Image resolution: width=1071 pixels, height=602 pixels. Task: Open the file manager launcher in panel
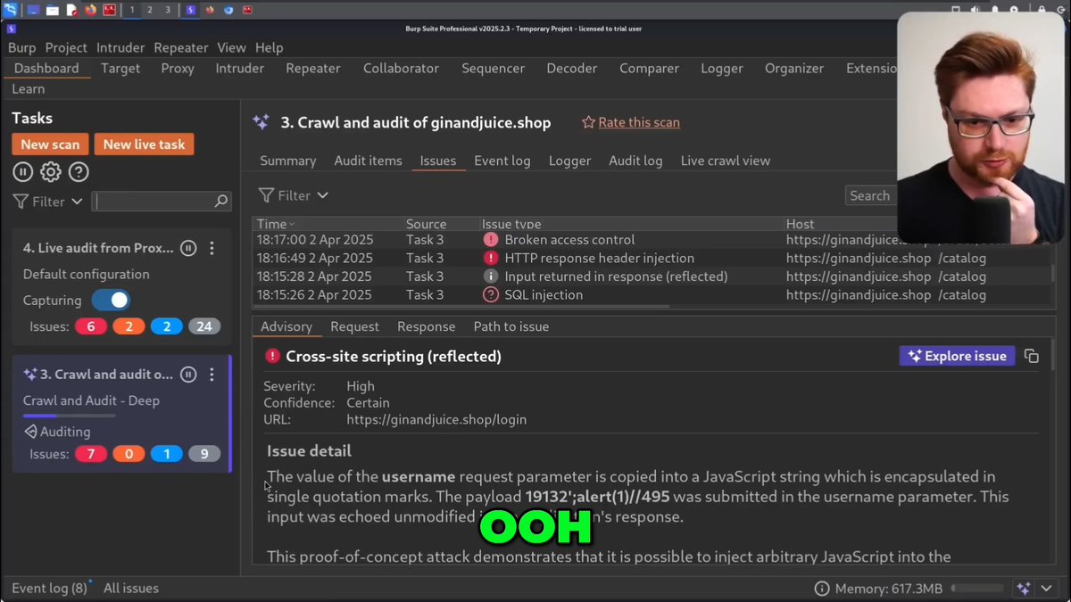53,10
